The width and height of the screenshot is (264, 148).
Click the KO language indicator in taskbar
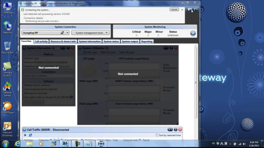(213, 143)
